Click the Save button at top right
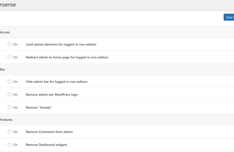Viewport: 234px width, 152px height. coord(229,17)
